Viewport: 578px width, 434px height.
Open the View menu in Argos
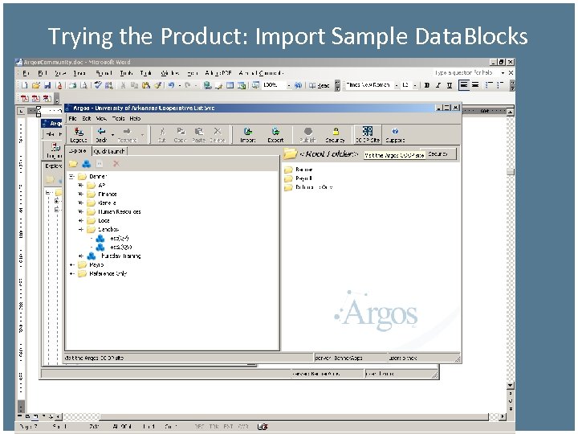point(101,118)
